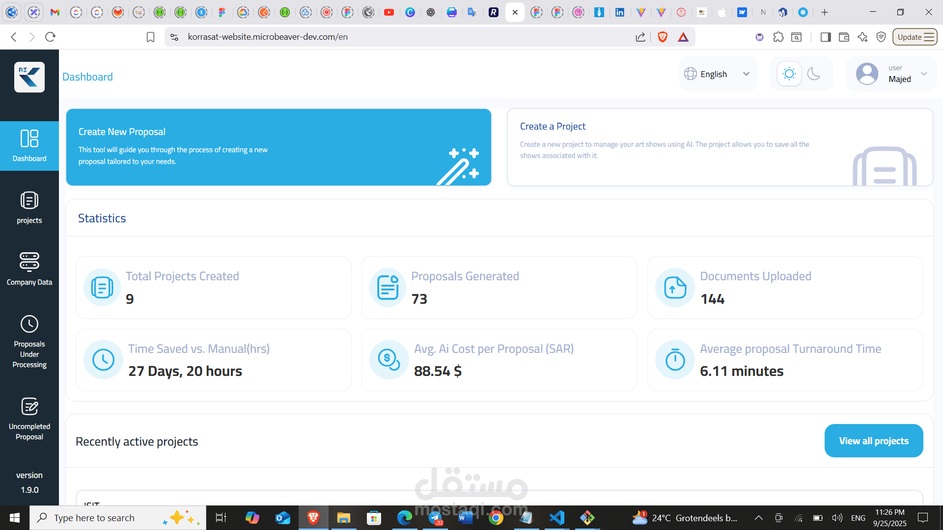Select the Dashboard sidebar tab
This screenshot has height=530, width=943.
29,146
